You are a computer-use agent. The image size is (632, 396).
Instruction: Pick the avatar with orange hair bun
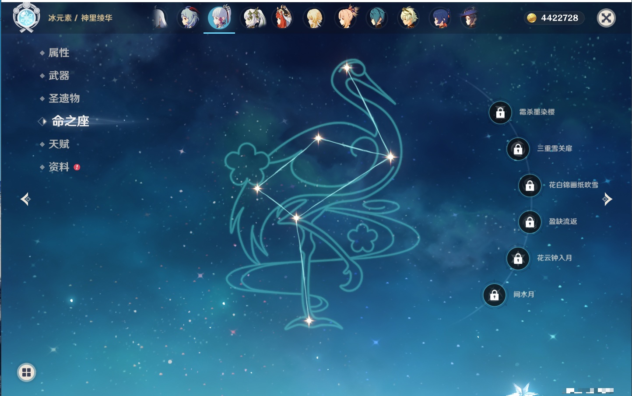(346, 18)
